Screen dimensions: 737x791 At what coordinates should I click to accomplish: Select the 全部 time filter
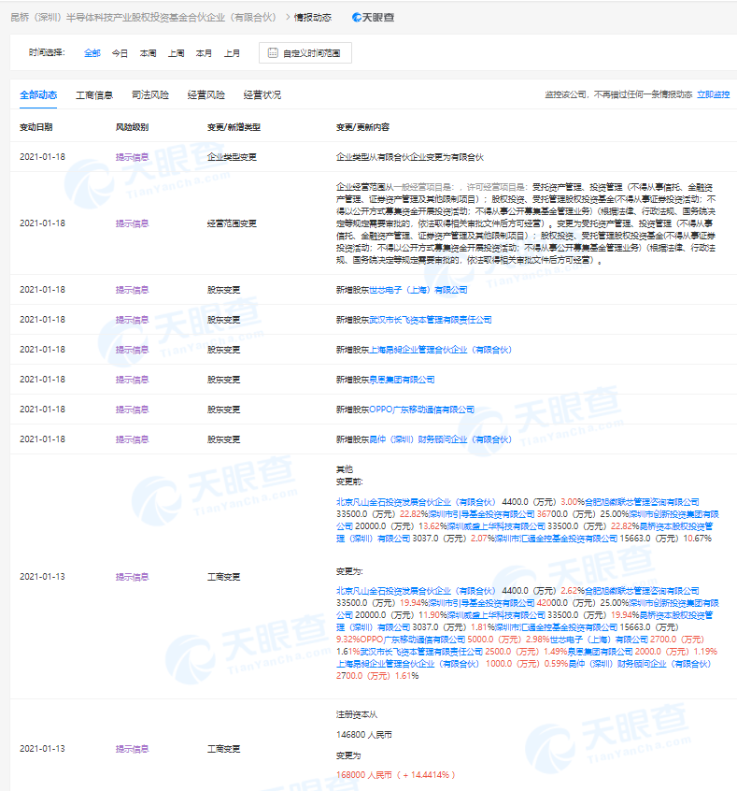(92, 53)
